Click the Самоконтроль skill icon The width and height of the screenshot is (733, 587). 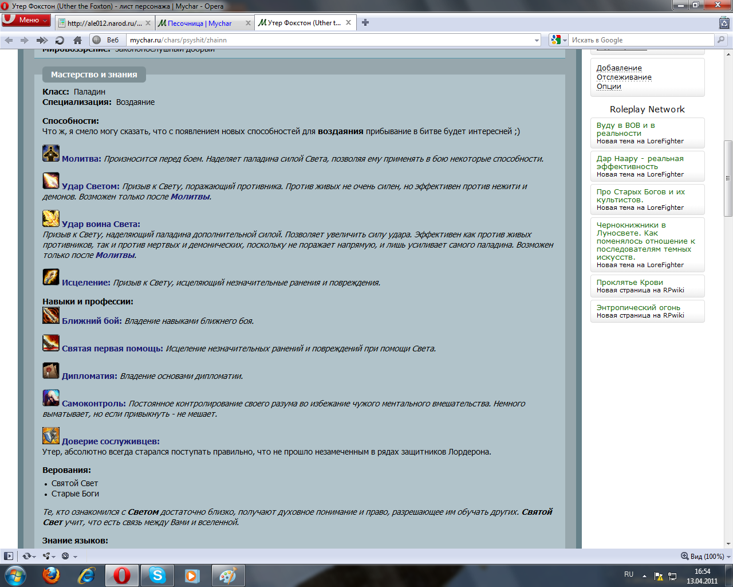pyautogui.click(x=51, y=398)
